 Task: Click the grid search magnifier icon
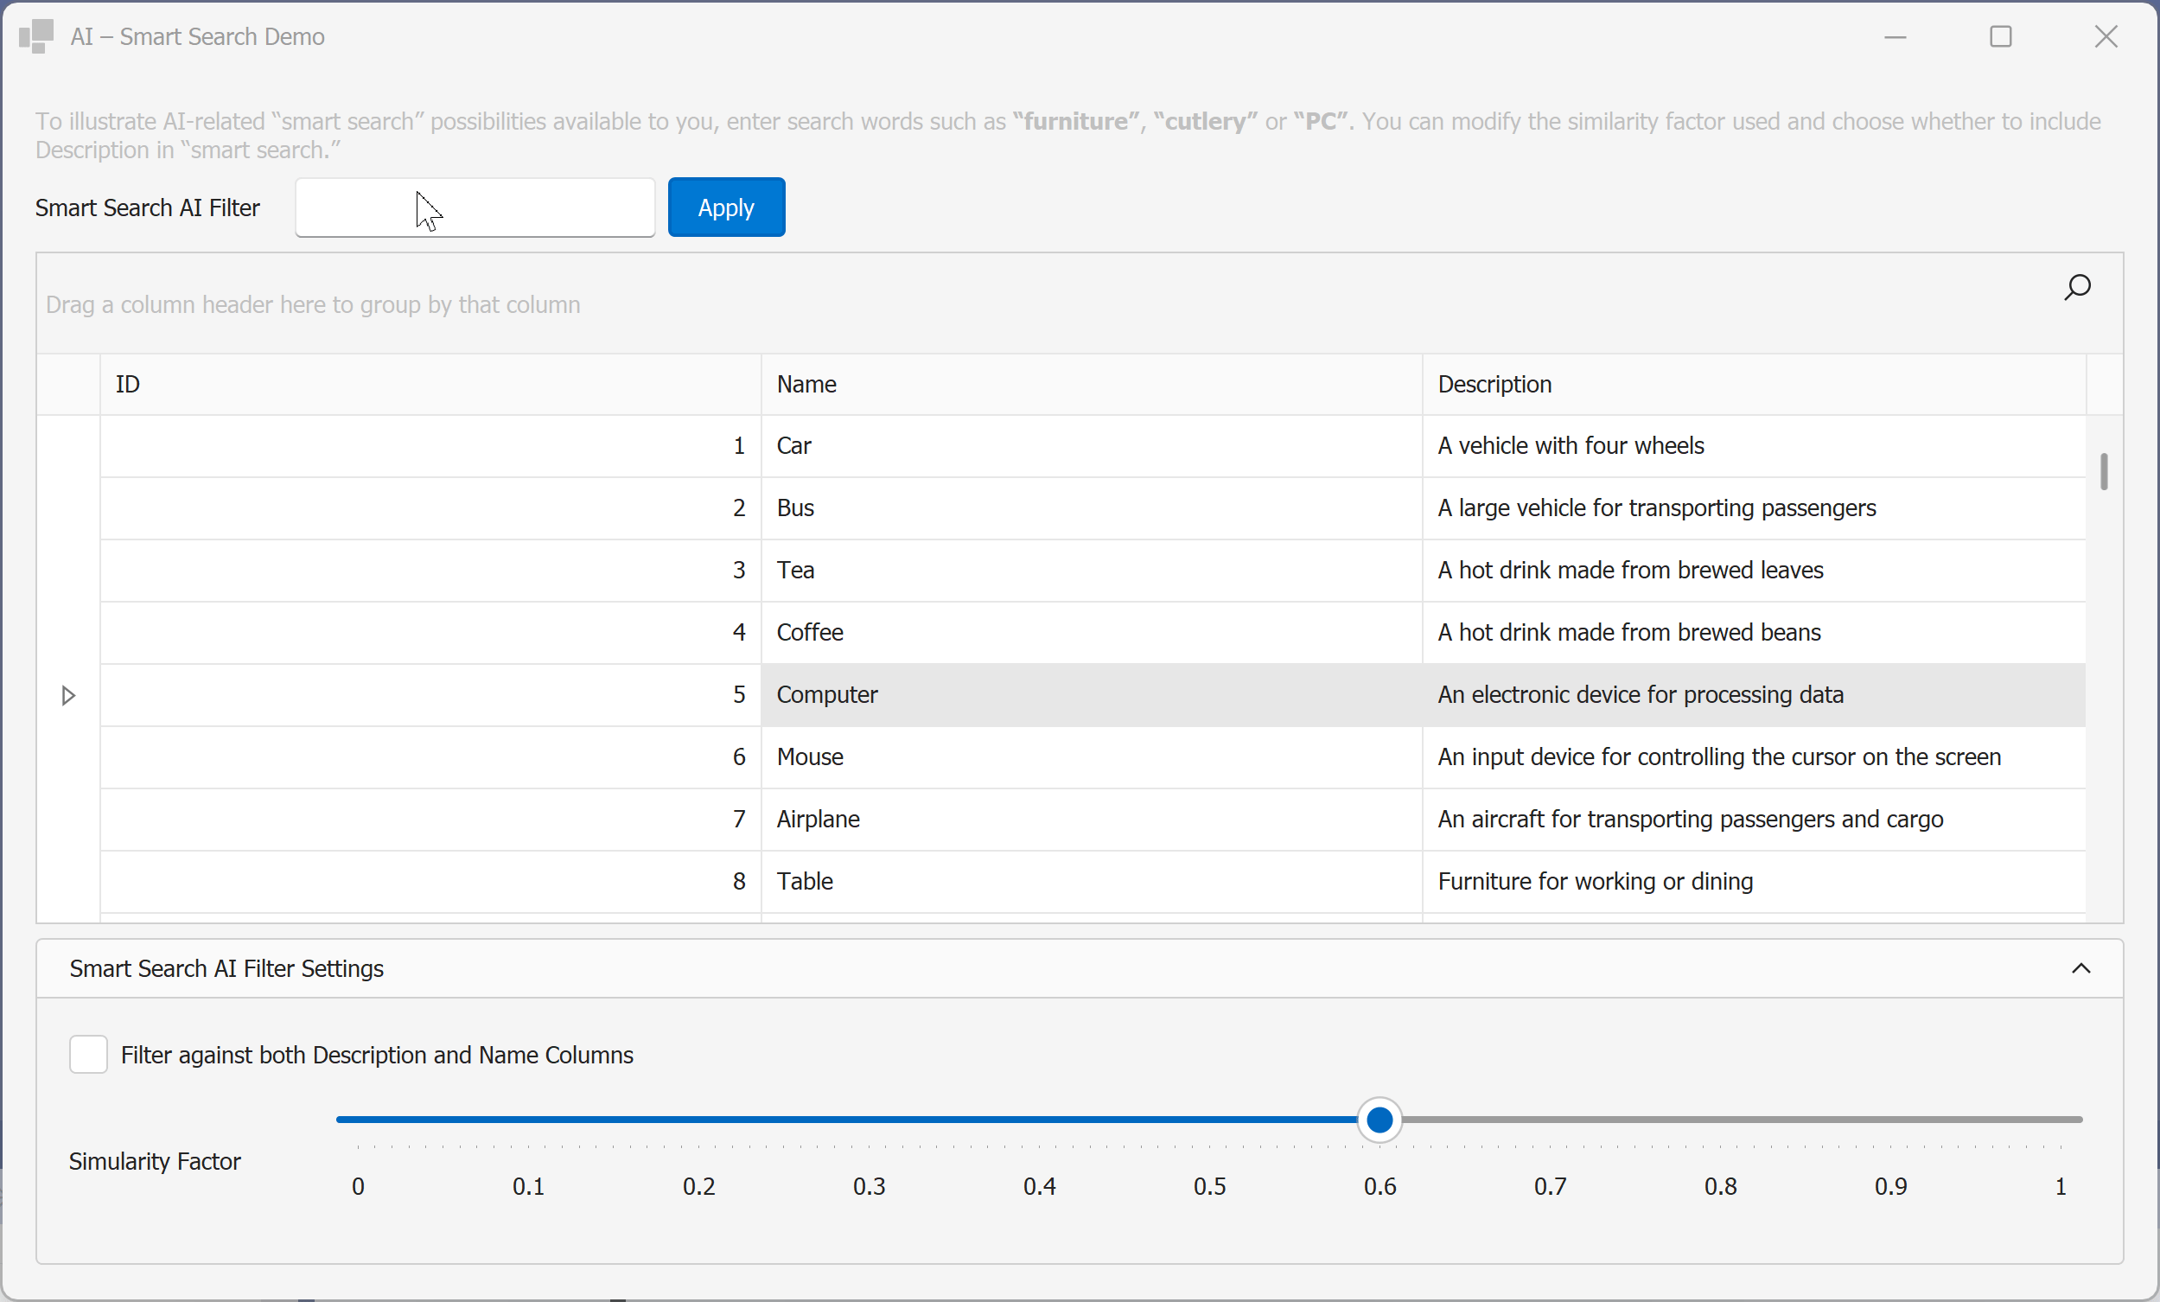tap(2077, 288)
